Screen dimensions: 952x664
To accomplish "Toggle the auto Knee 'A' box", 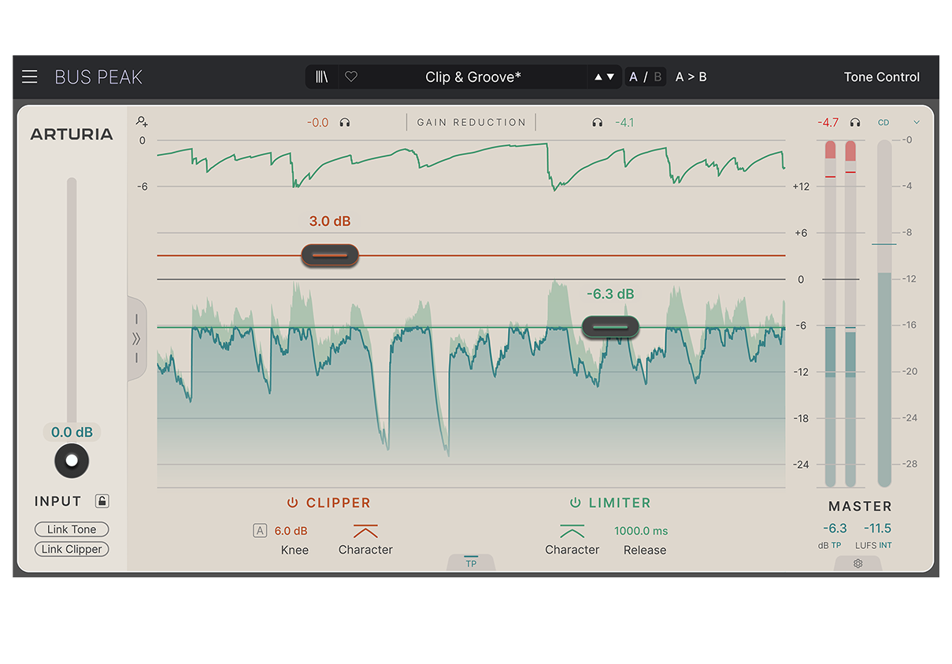I will (x=260, y=531).
